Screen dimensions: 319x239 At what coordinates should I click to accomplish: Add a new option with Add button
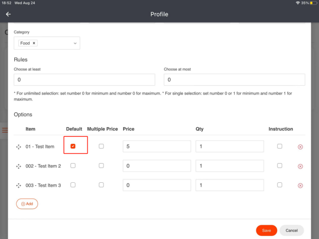pyautogui.click(x=27, y=204)
